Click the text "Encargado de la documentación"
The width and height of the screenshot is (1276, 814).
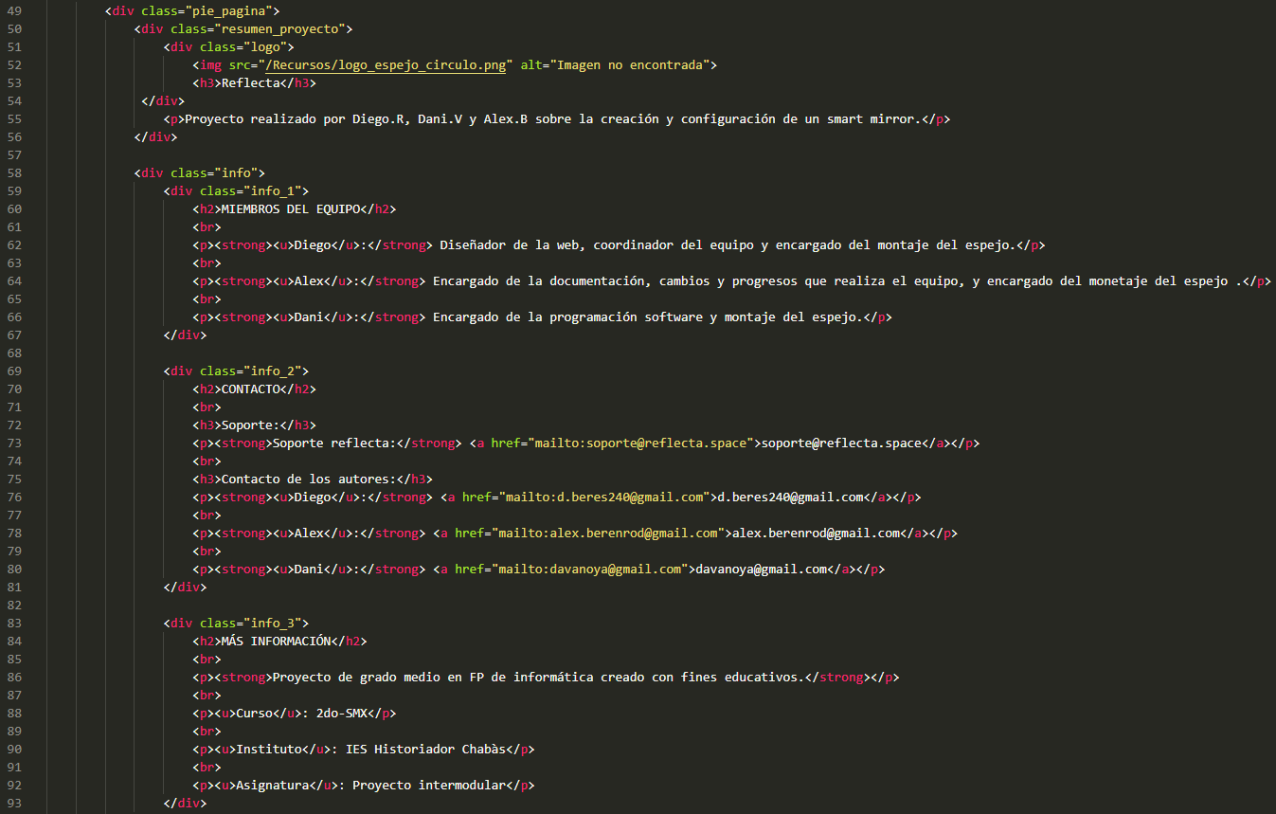[x=539, y=281]
